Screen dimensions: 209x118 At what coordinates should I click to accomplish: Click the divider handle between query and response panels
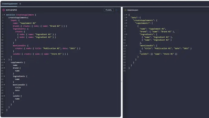point(122,81)
